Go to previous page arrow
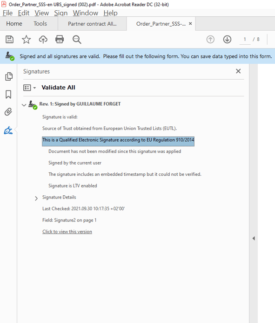275x323 pixels. click(210, 39)
